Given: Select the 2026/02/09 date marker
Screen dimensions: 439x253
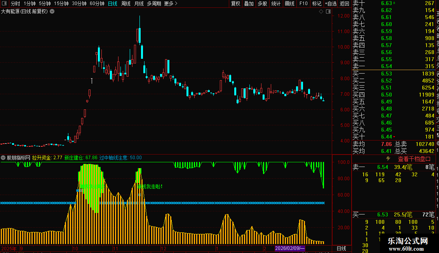Looking at the screenshot, I should click(290, 248).
